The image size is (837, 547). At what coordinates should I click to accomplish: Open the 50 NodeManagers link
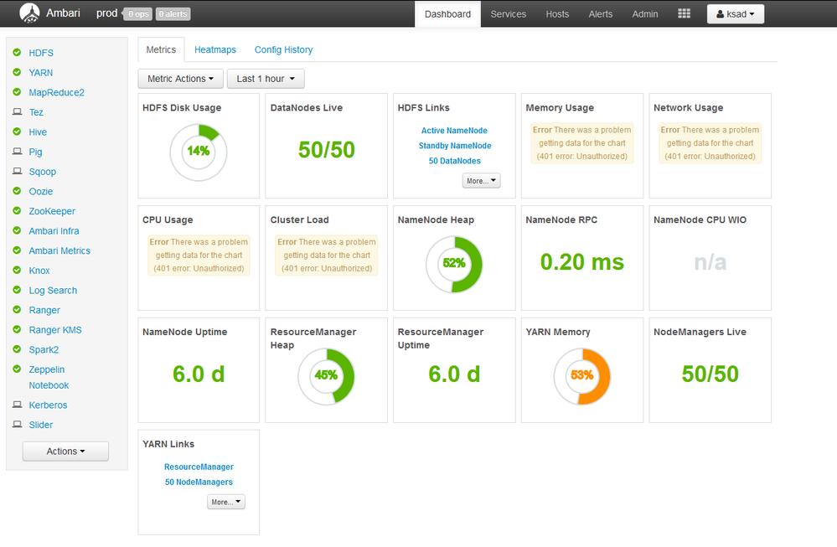(x=199, y=482)
